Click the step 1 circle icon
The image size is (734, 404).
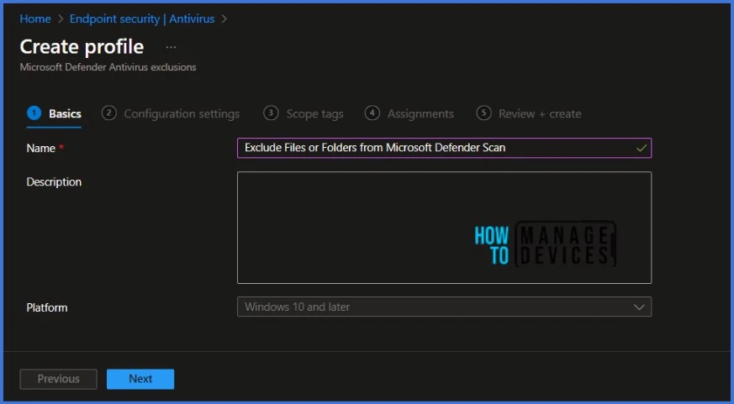click(x=34, y=113)
